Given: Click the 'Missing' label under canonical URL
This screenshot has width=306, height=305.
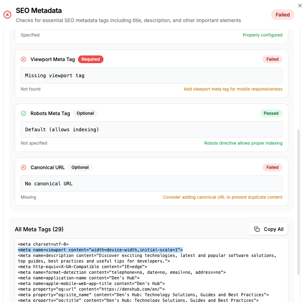Looking at the screenshot, I should tap(28, 197).
